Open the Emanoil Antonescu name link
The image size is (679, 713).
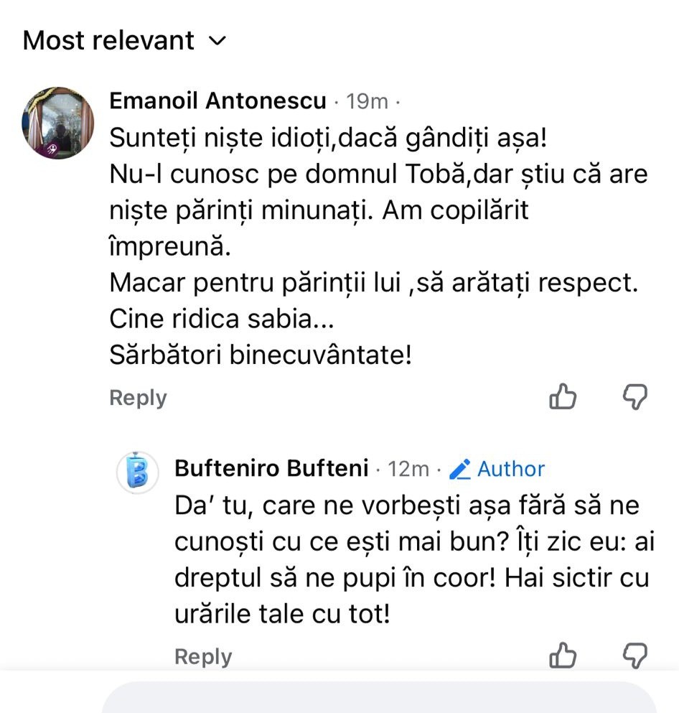click(x=217, y=101)
